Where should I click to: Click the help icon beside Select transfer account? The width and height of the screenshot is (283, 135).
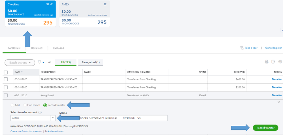[40, 112]
